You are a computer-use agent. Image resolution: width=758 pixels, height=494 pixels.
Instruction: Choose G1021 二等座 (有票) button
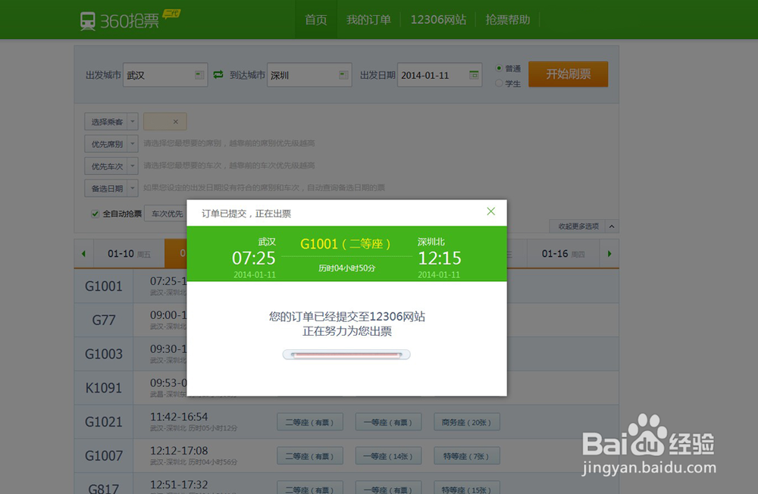[x=310, y=422]
